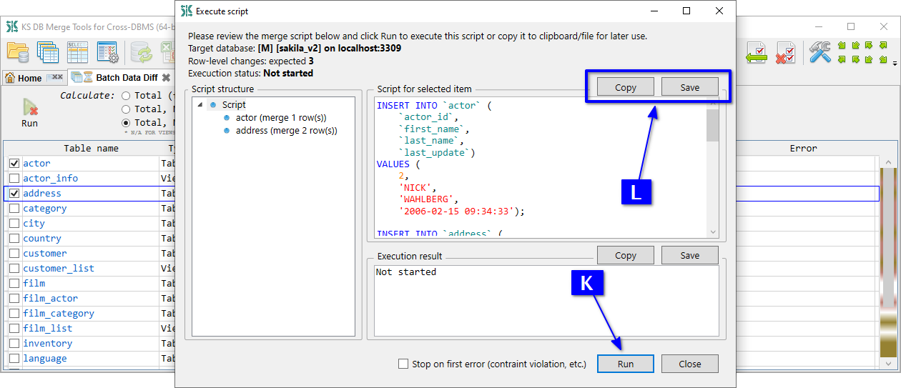901x388 pixels.
Task: Uncheck the actor table checkbox
Action: (x=14, y=164)
